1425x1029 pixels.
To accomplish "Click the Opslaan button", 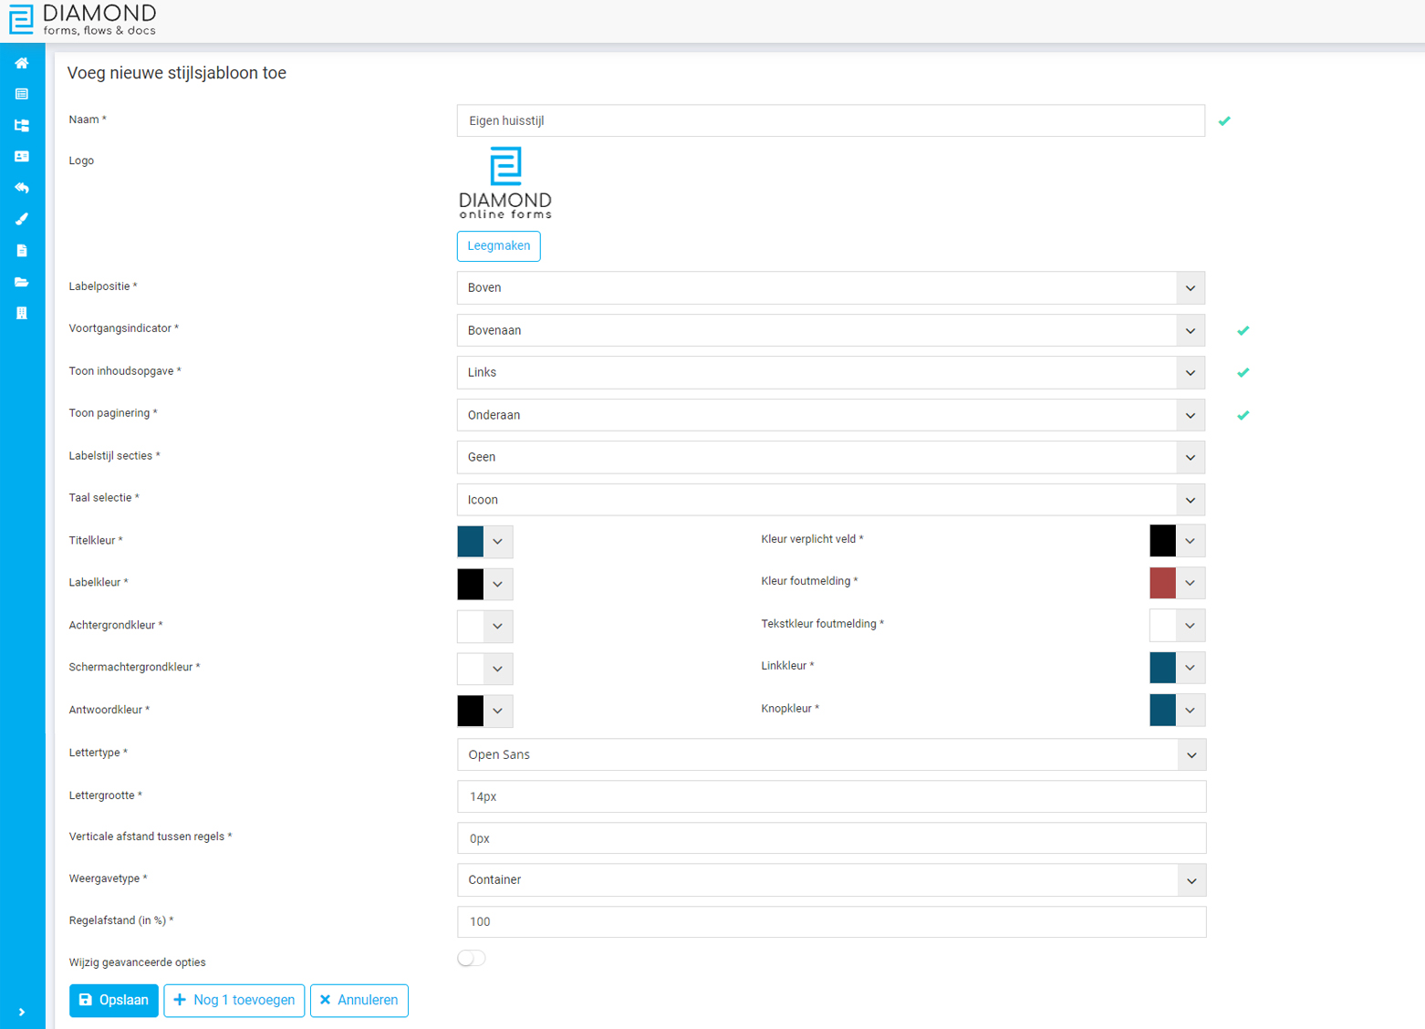I will tap(114, 1000).
